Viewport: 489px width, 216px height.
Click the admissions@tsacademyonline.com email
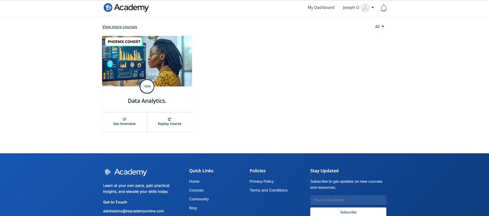pyautogui.click(x=133, y=211)
